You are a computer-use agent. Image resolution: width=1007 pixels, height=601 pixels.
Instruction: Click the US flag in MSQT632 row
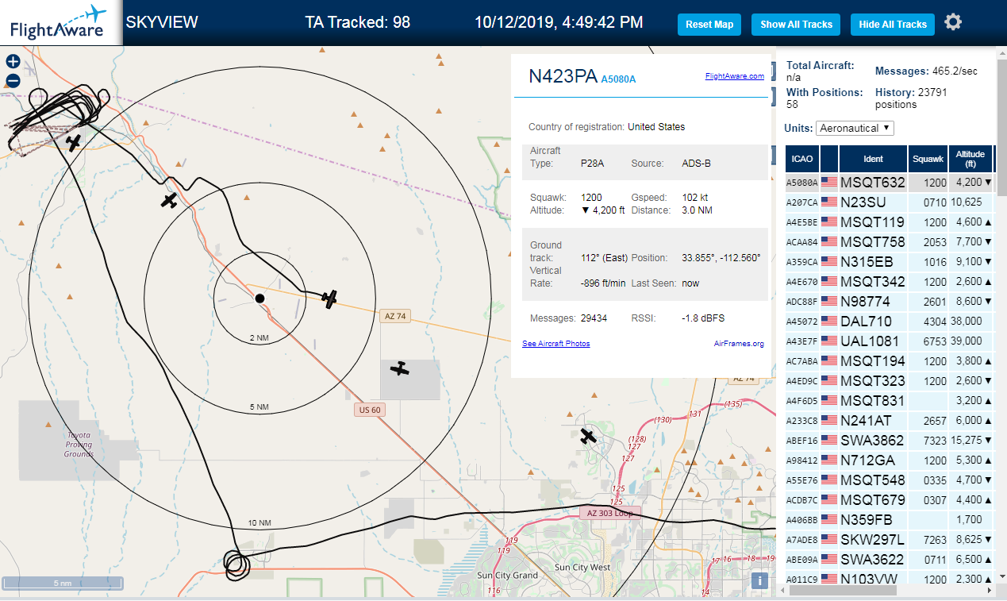[x=829, y=183]
